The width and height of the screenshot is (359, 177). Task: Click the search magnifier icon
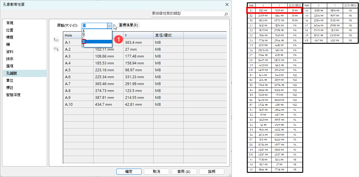coord(226,14)
